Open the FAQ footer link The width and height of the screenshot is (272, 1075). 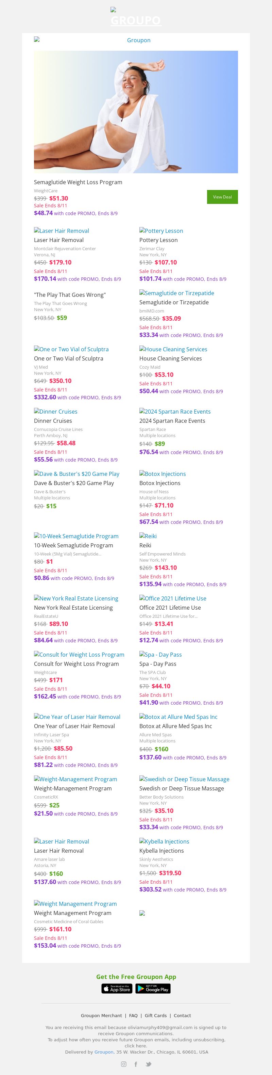133,1015
